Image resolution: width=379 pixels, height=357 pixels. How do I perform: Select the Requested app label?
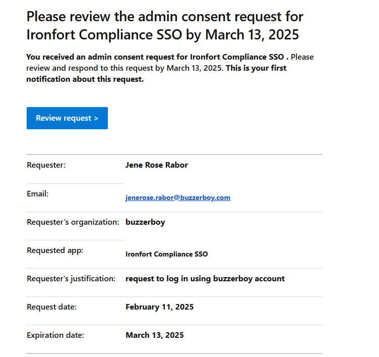pos(55,250)
